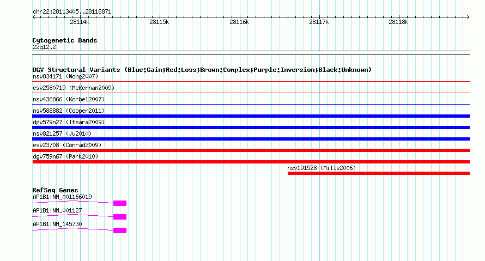Select the thin blue gain line under nsv436866
This screenshot has width=485, height=261.
[x=251, y=105]
